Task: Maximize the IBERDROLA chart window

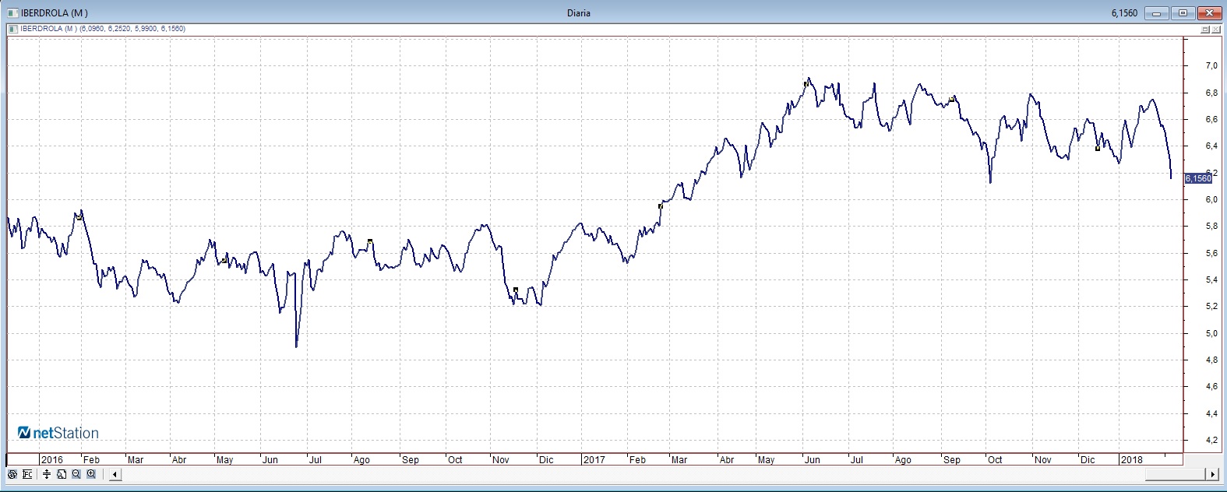Action: [1183, 13]
